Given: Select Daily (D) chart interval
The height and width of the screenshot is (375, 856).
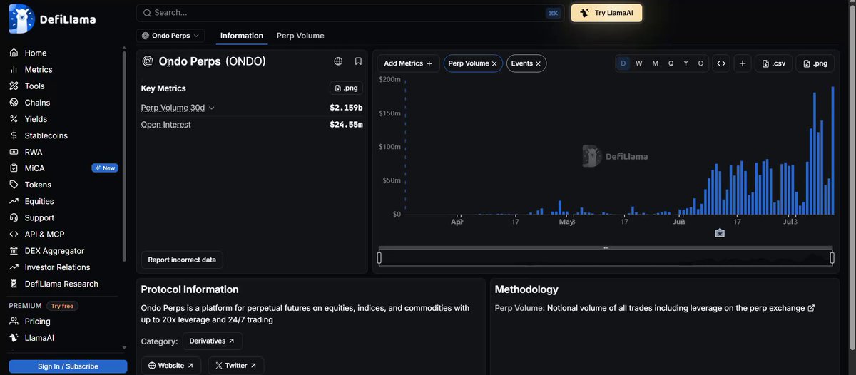Looking at the screenshot, I should click(x=623, y=63).
